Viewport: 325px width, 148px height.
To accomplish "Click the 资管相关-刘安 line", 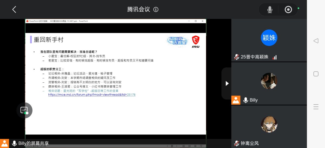I will [85, 82].
